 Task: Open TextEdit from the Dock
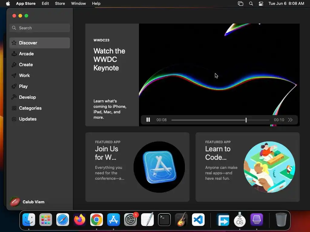[147, 220]
